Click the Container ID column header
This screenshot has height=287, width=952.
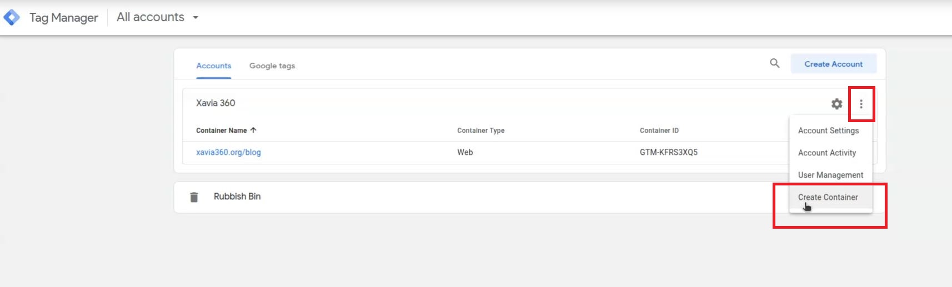(659, 130)
